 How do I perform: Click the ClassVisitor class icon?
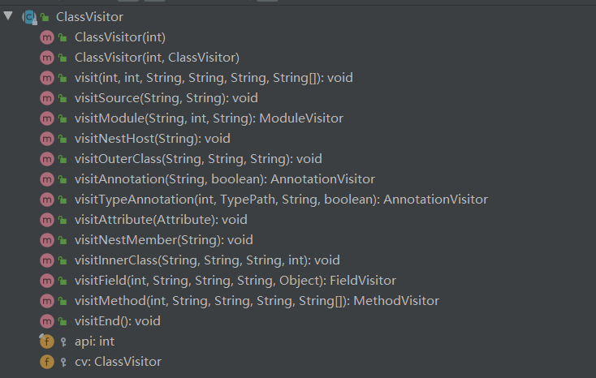[28, 16]
